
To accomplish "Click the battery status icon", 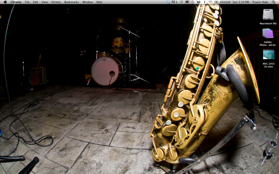I will pyautogui.click(x=216, y=2).
